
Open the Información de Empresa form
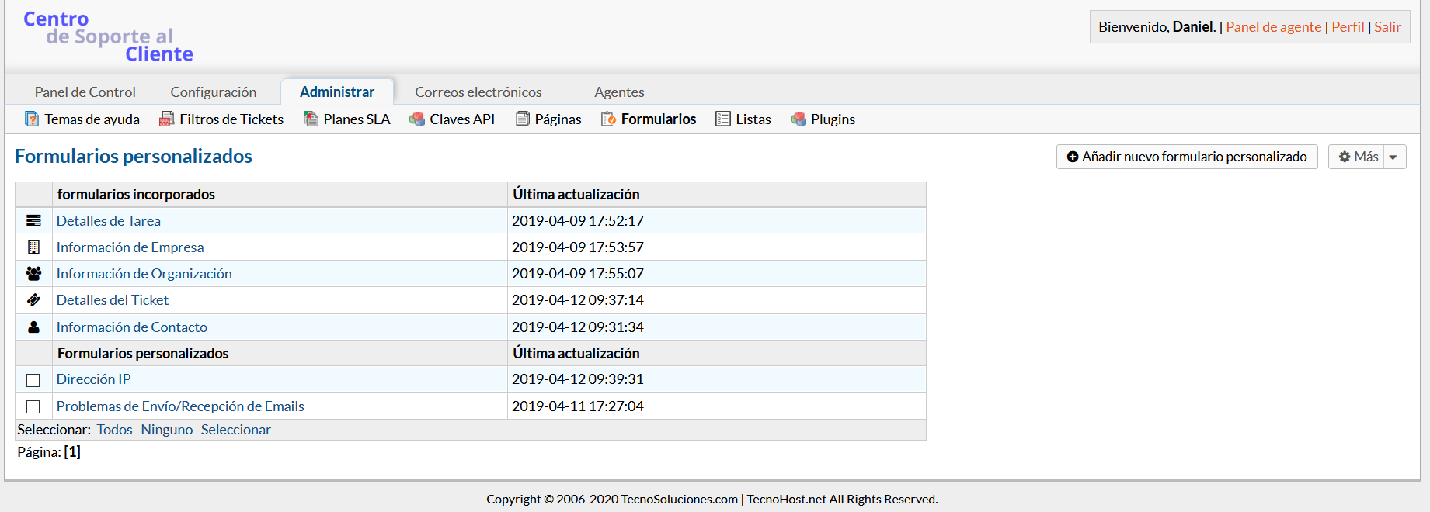click(x=130, y=247)
